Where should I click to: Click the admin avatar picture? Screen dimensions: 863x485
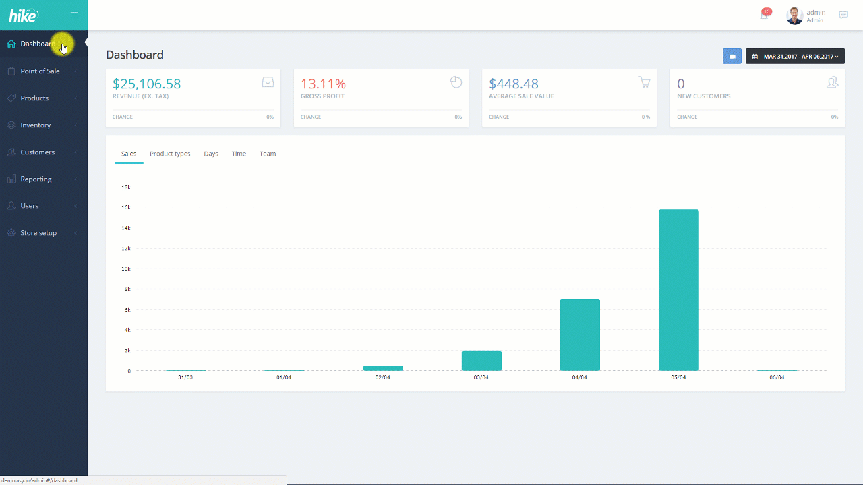[795, 15]
